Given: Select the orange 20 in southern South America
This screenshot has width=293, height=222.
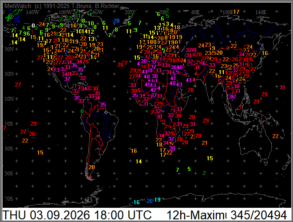Looking at the screenshot, I should click(91, 167).
